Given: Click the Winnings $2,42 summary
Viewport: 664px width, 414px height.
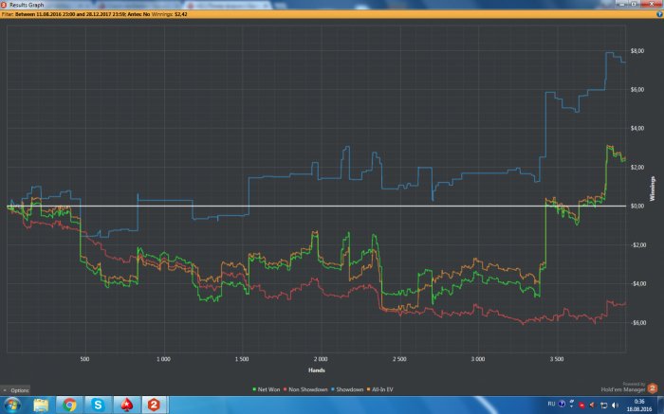Looking at the screenshot, I should tap(169, 14).
